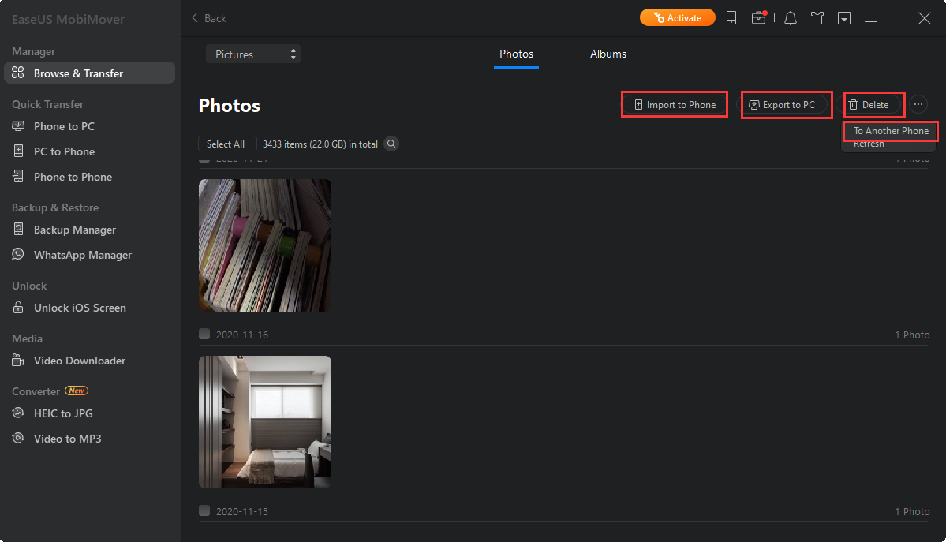Open the toolbox briefcase icon
This screenshot has width=946, height=542.
(x=758, y=18)
